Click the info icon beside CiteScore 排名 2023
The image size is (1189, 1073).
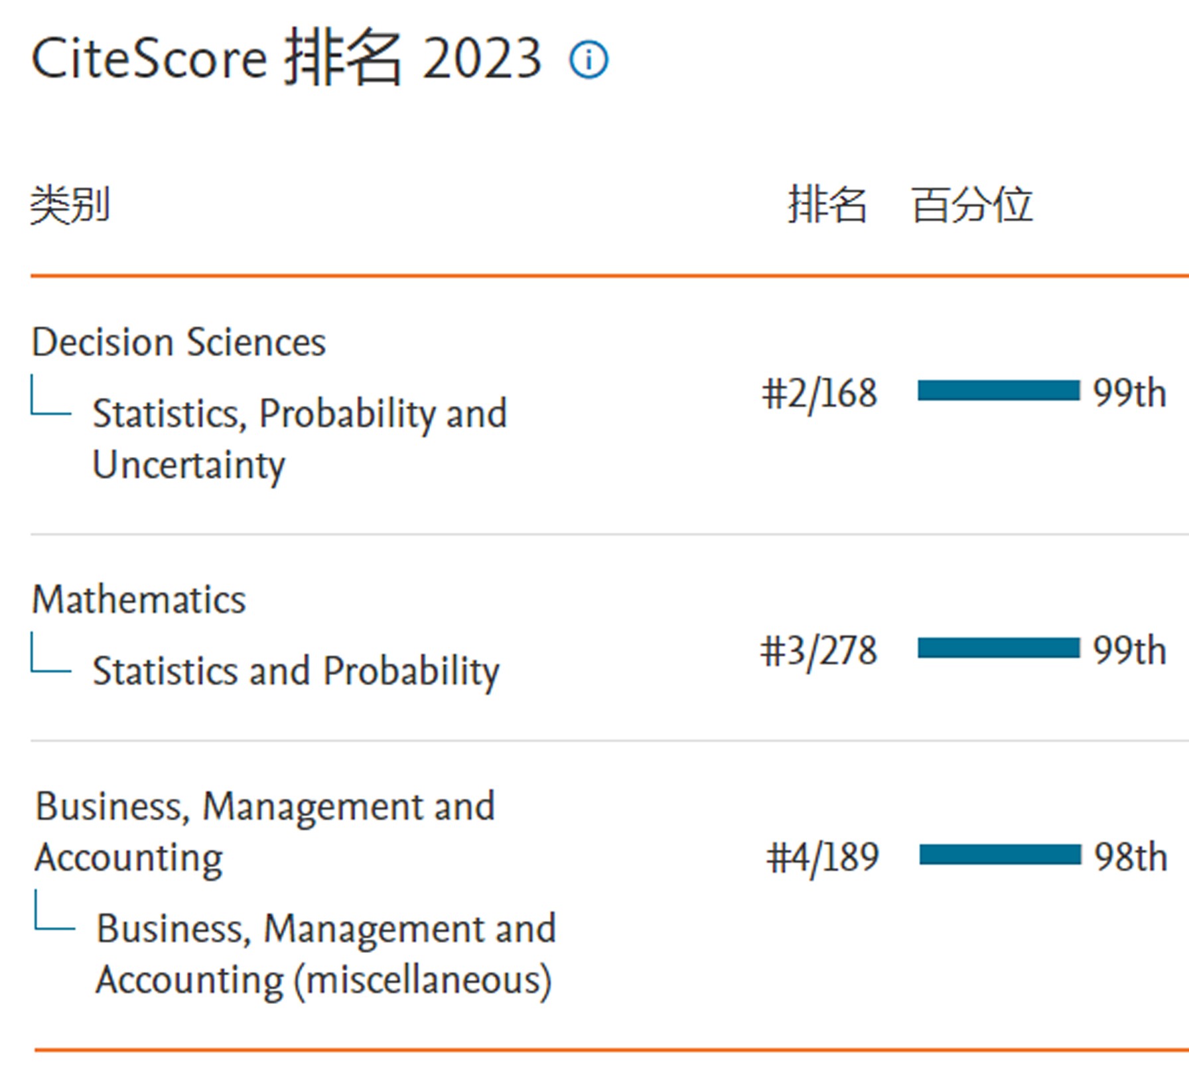(588, 60)
